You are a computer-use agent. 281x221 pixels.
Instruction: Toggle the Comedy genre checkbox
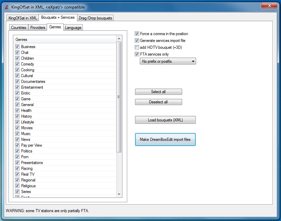coord(17,64)
